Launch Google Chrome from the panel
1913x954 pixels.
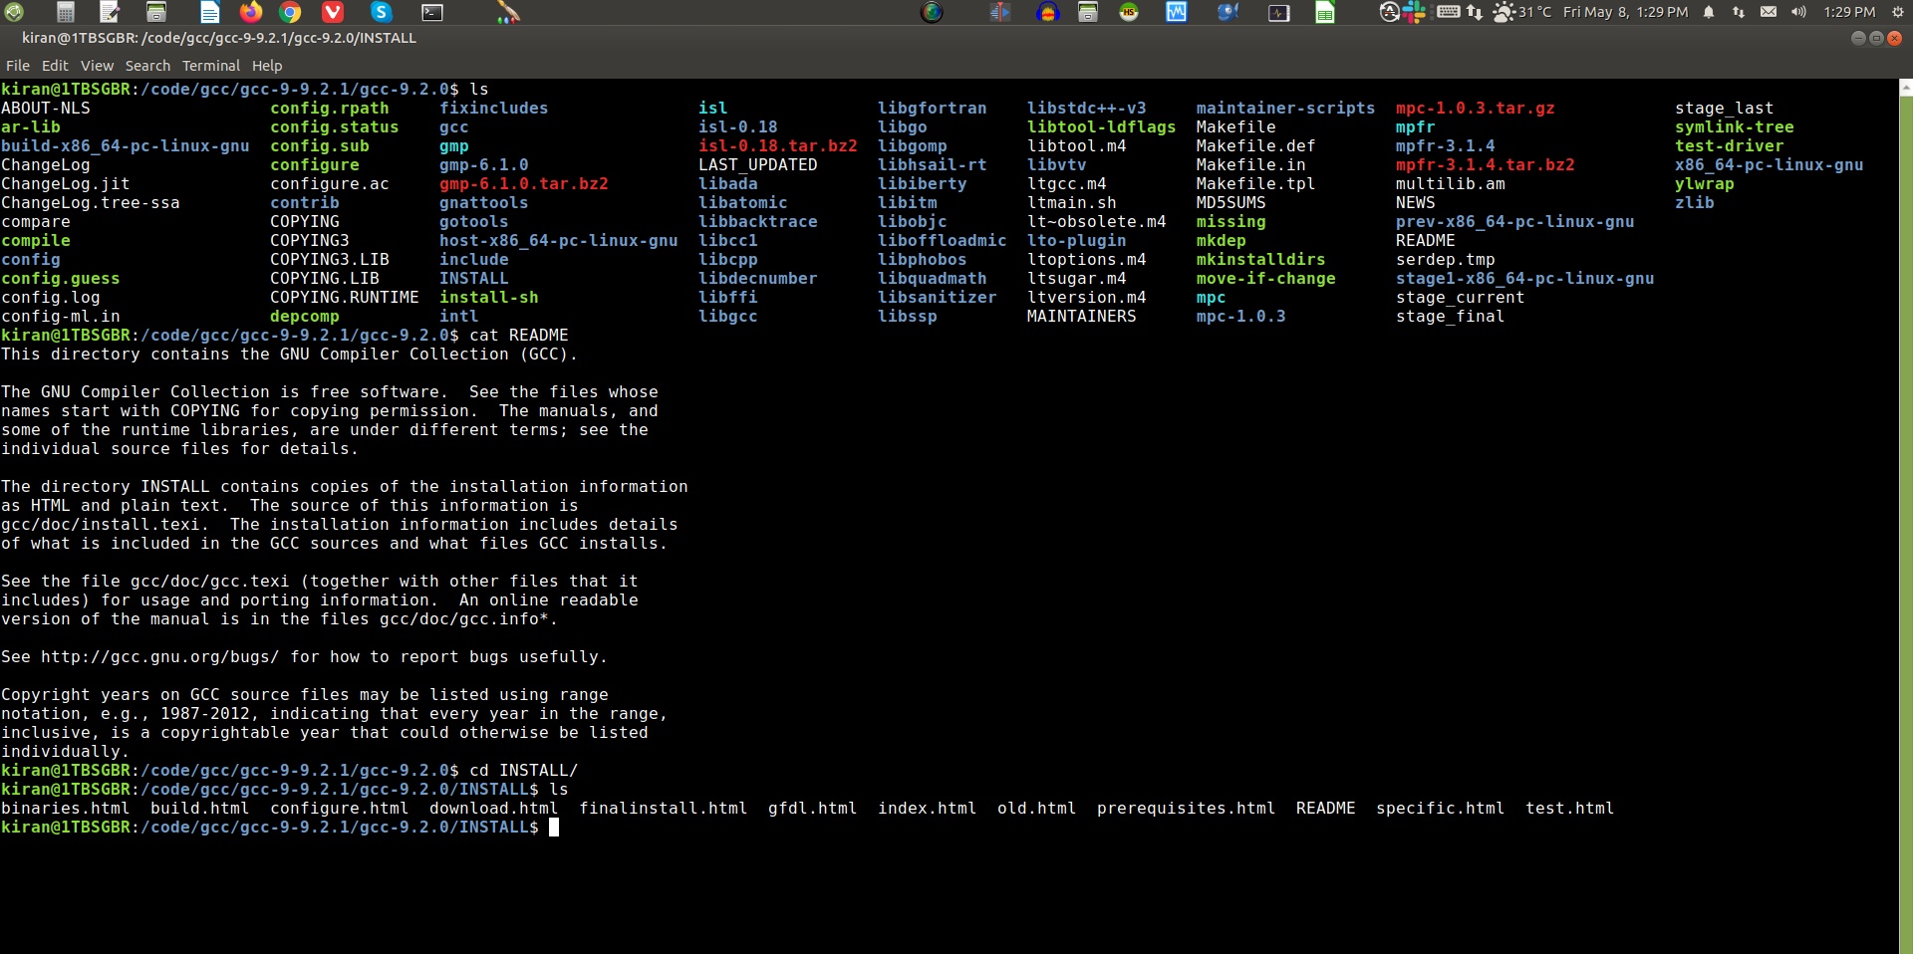290,12
